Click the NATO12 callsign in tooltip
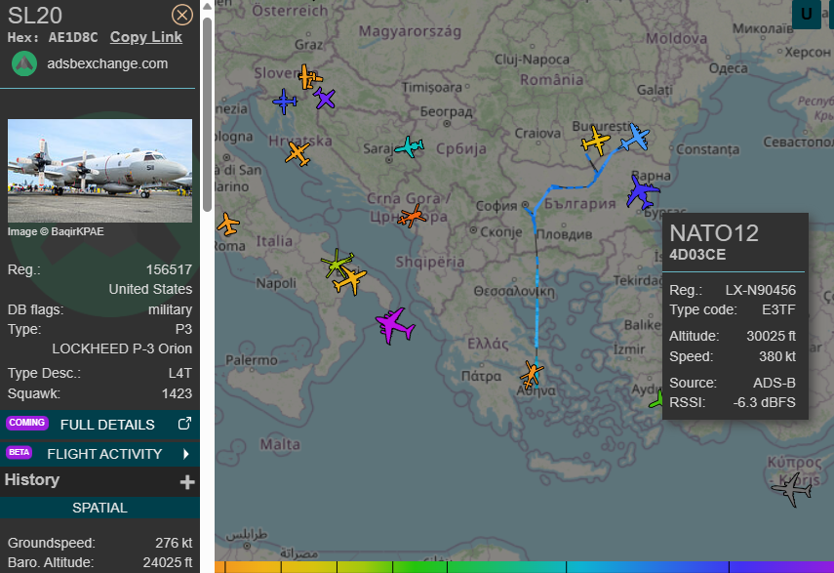The height and width of the screenshot is (573, 834). pos(714,233)
